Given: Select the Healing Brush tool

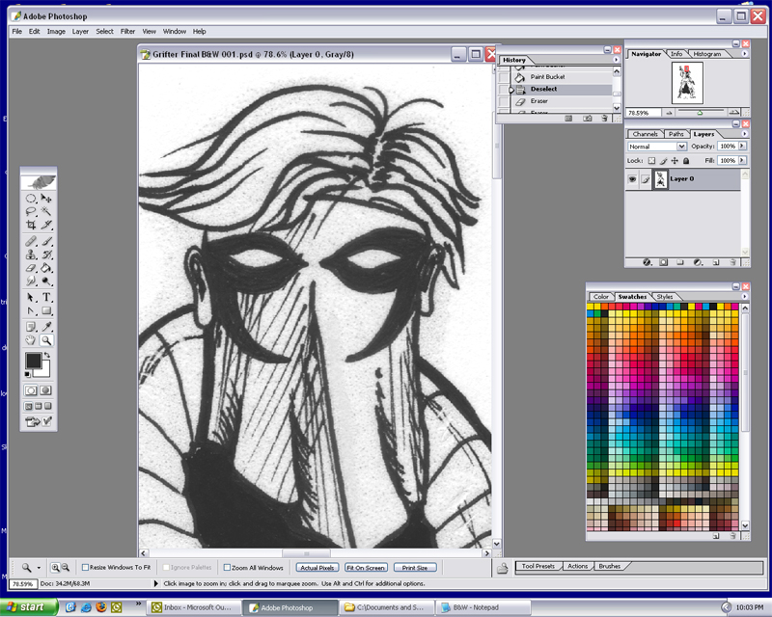Looking at the screenshot, I should (x=31, y=242).
